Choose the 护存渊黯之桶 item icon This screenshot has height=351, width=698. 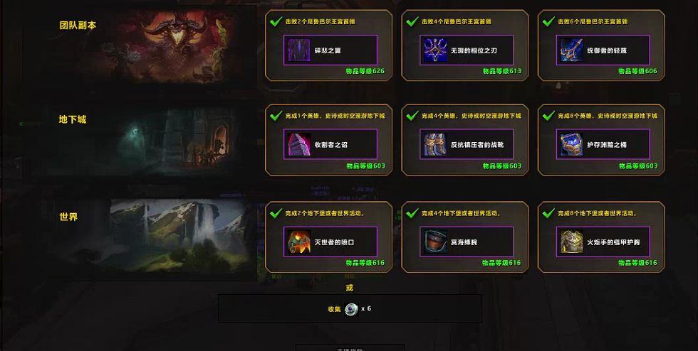pyautogui.click(x=571, y=144)
